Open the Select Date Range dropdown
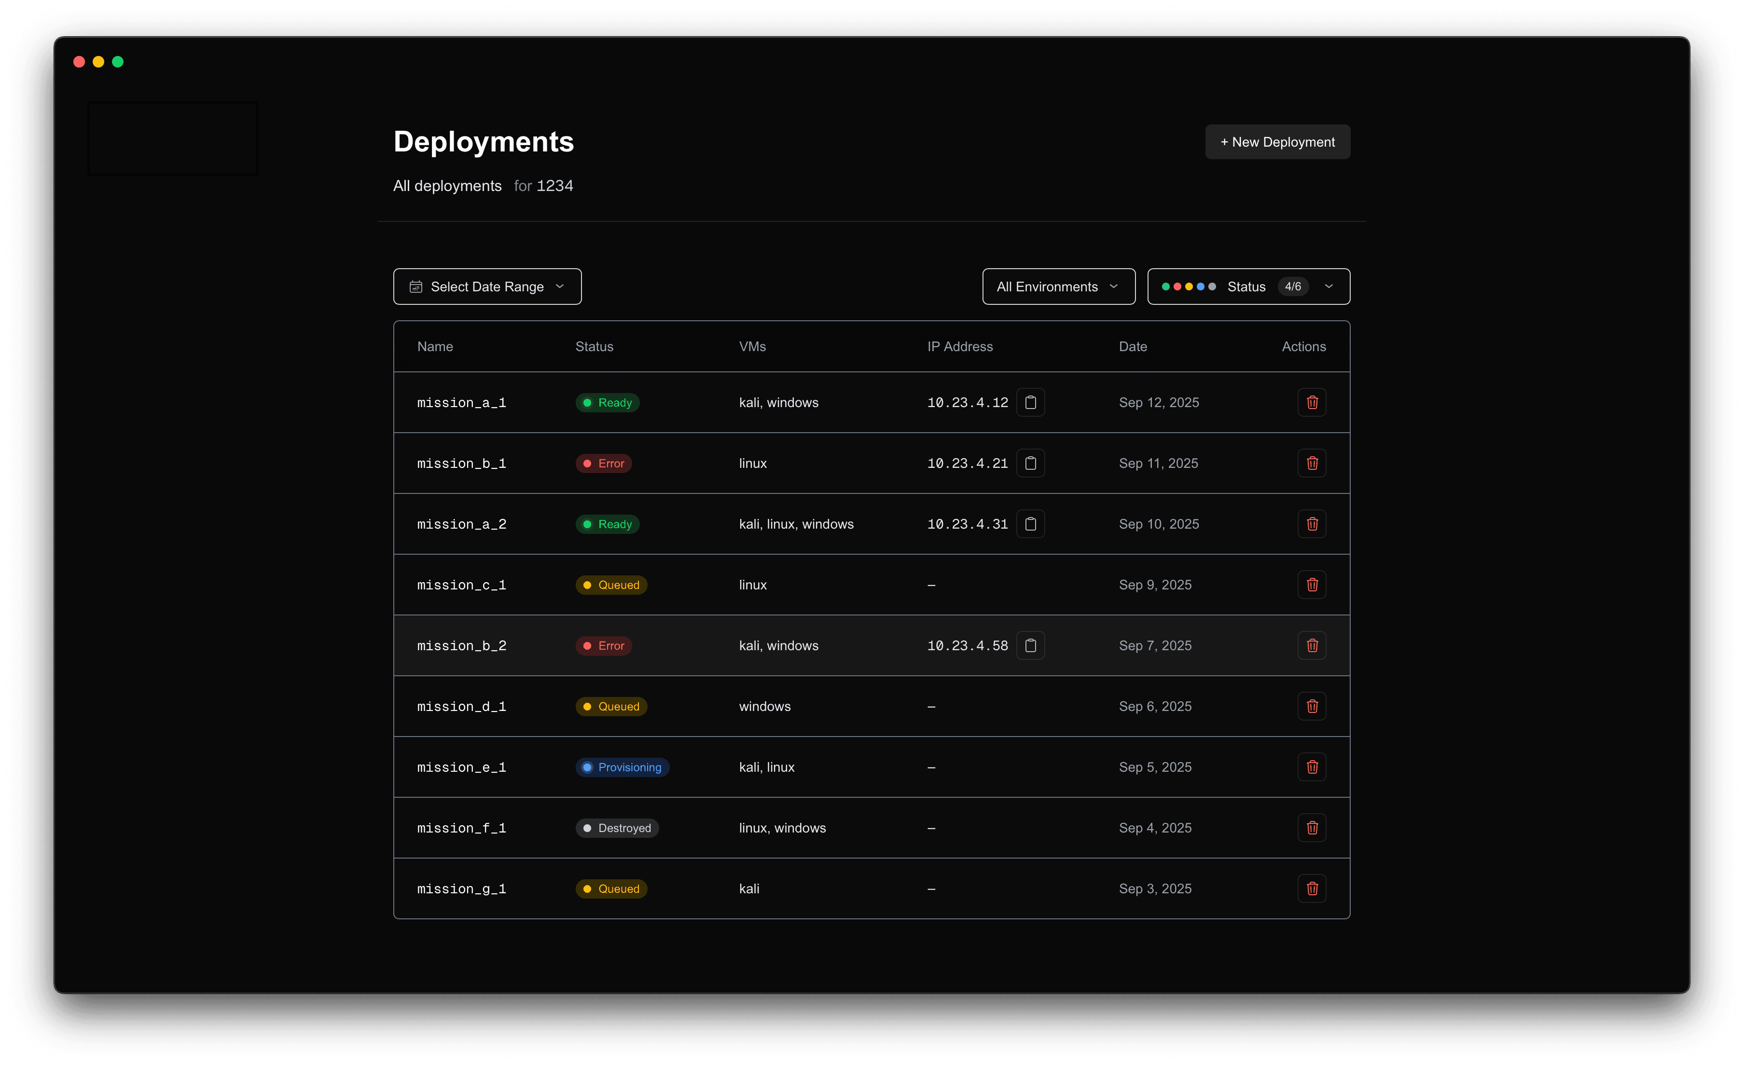Screen dimensions: 1744x1065 (487, 287)
